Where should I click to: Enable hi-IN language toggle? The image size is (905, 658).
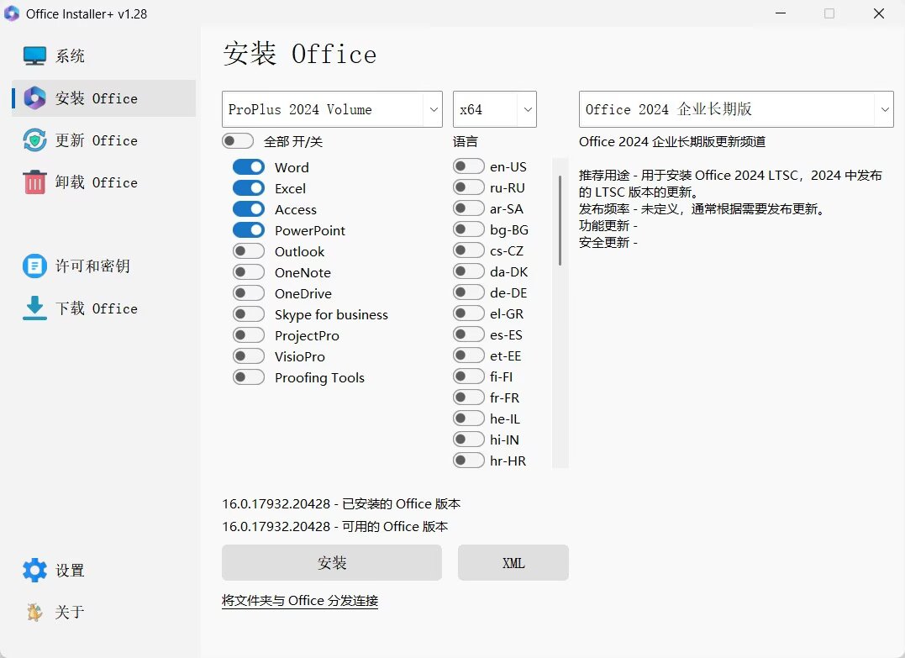(469, 440)
